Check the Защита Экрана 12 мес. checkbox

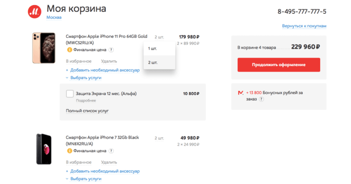coord(70,94)
